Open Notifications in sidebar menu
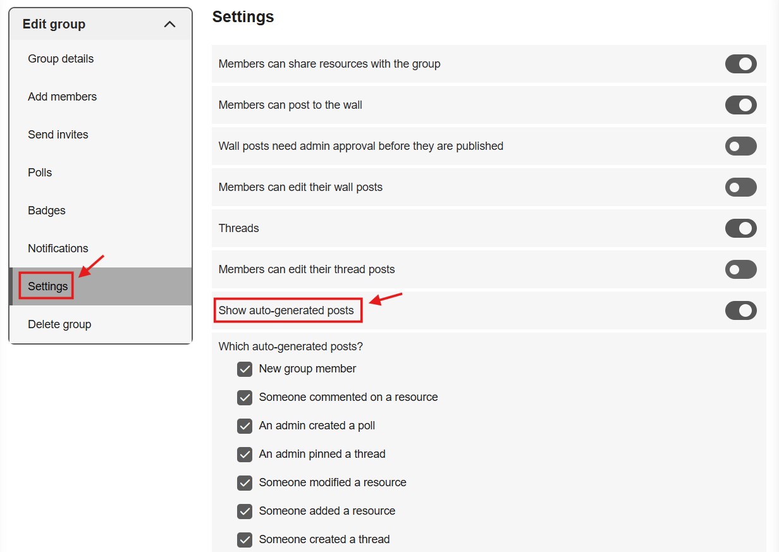 point(58,248)
